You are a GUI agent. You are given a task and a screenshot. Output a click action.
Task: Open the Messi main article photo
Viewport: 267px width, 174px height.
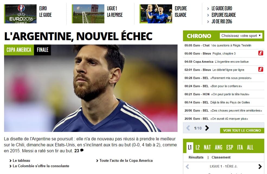91,88
